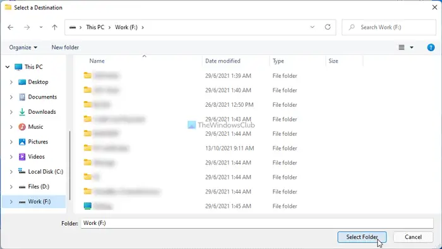Expand the Pictures tree node
Image resolution: width=442 pixels, height=249 pixels.
11,142
